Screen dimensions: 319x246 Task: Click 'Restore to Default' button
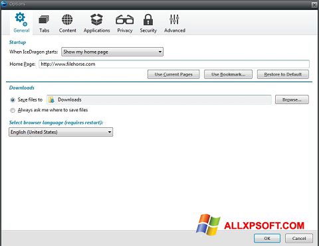283,74
